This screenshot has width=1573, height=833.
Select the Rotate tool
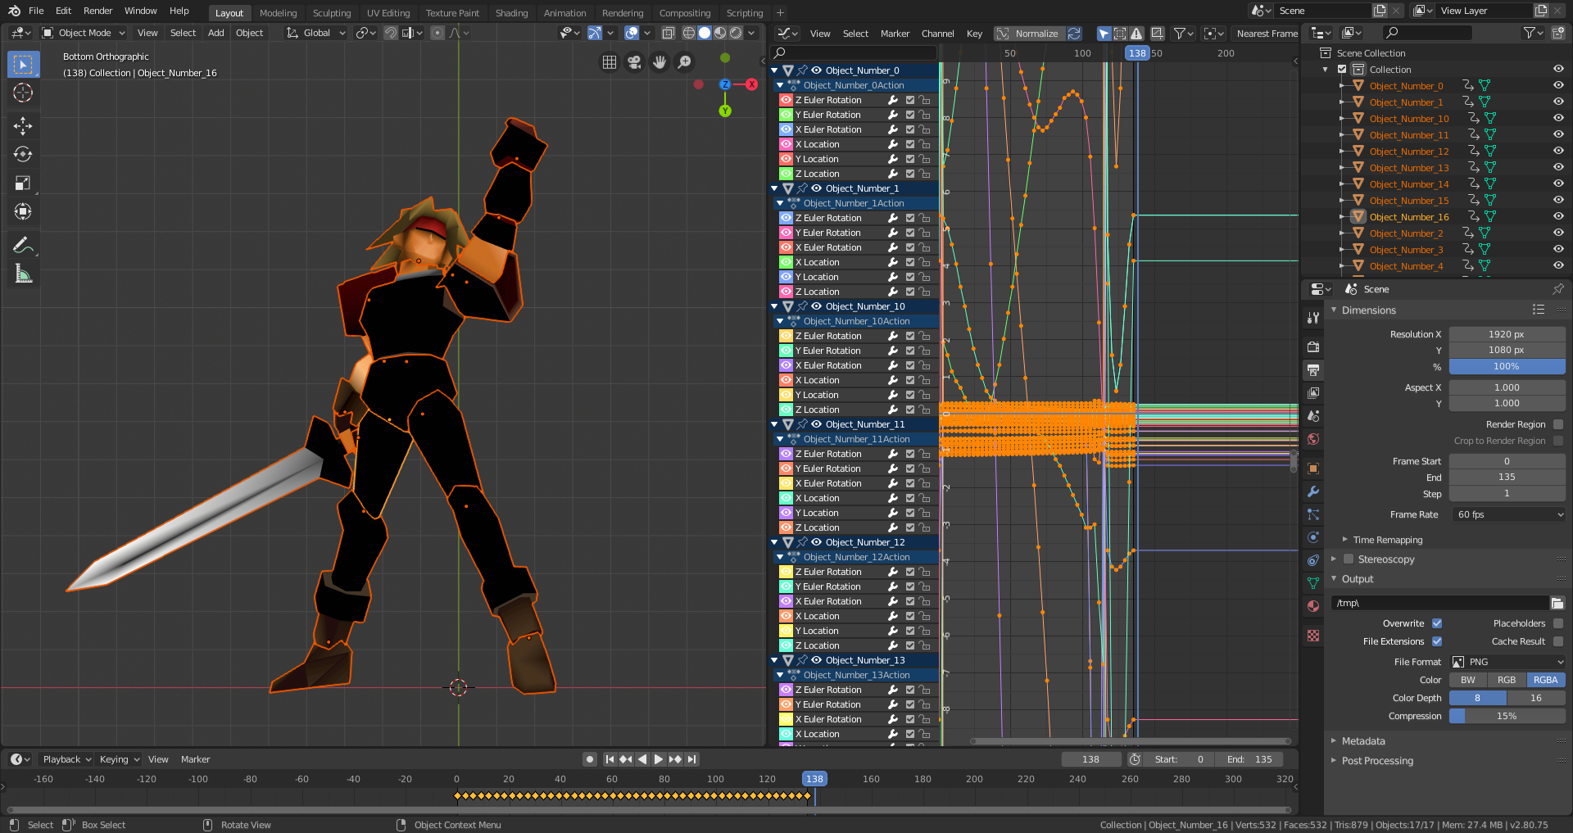tap(23, 154)
